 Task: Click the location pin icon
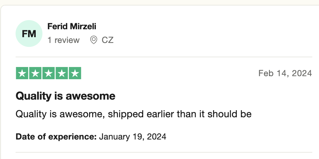(94, 40)
